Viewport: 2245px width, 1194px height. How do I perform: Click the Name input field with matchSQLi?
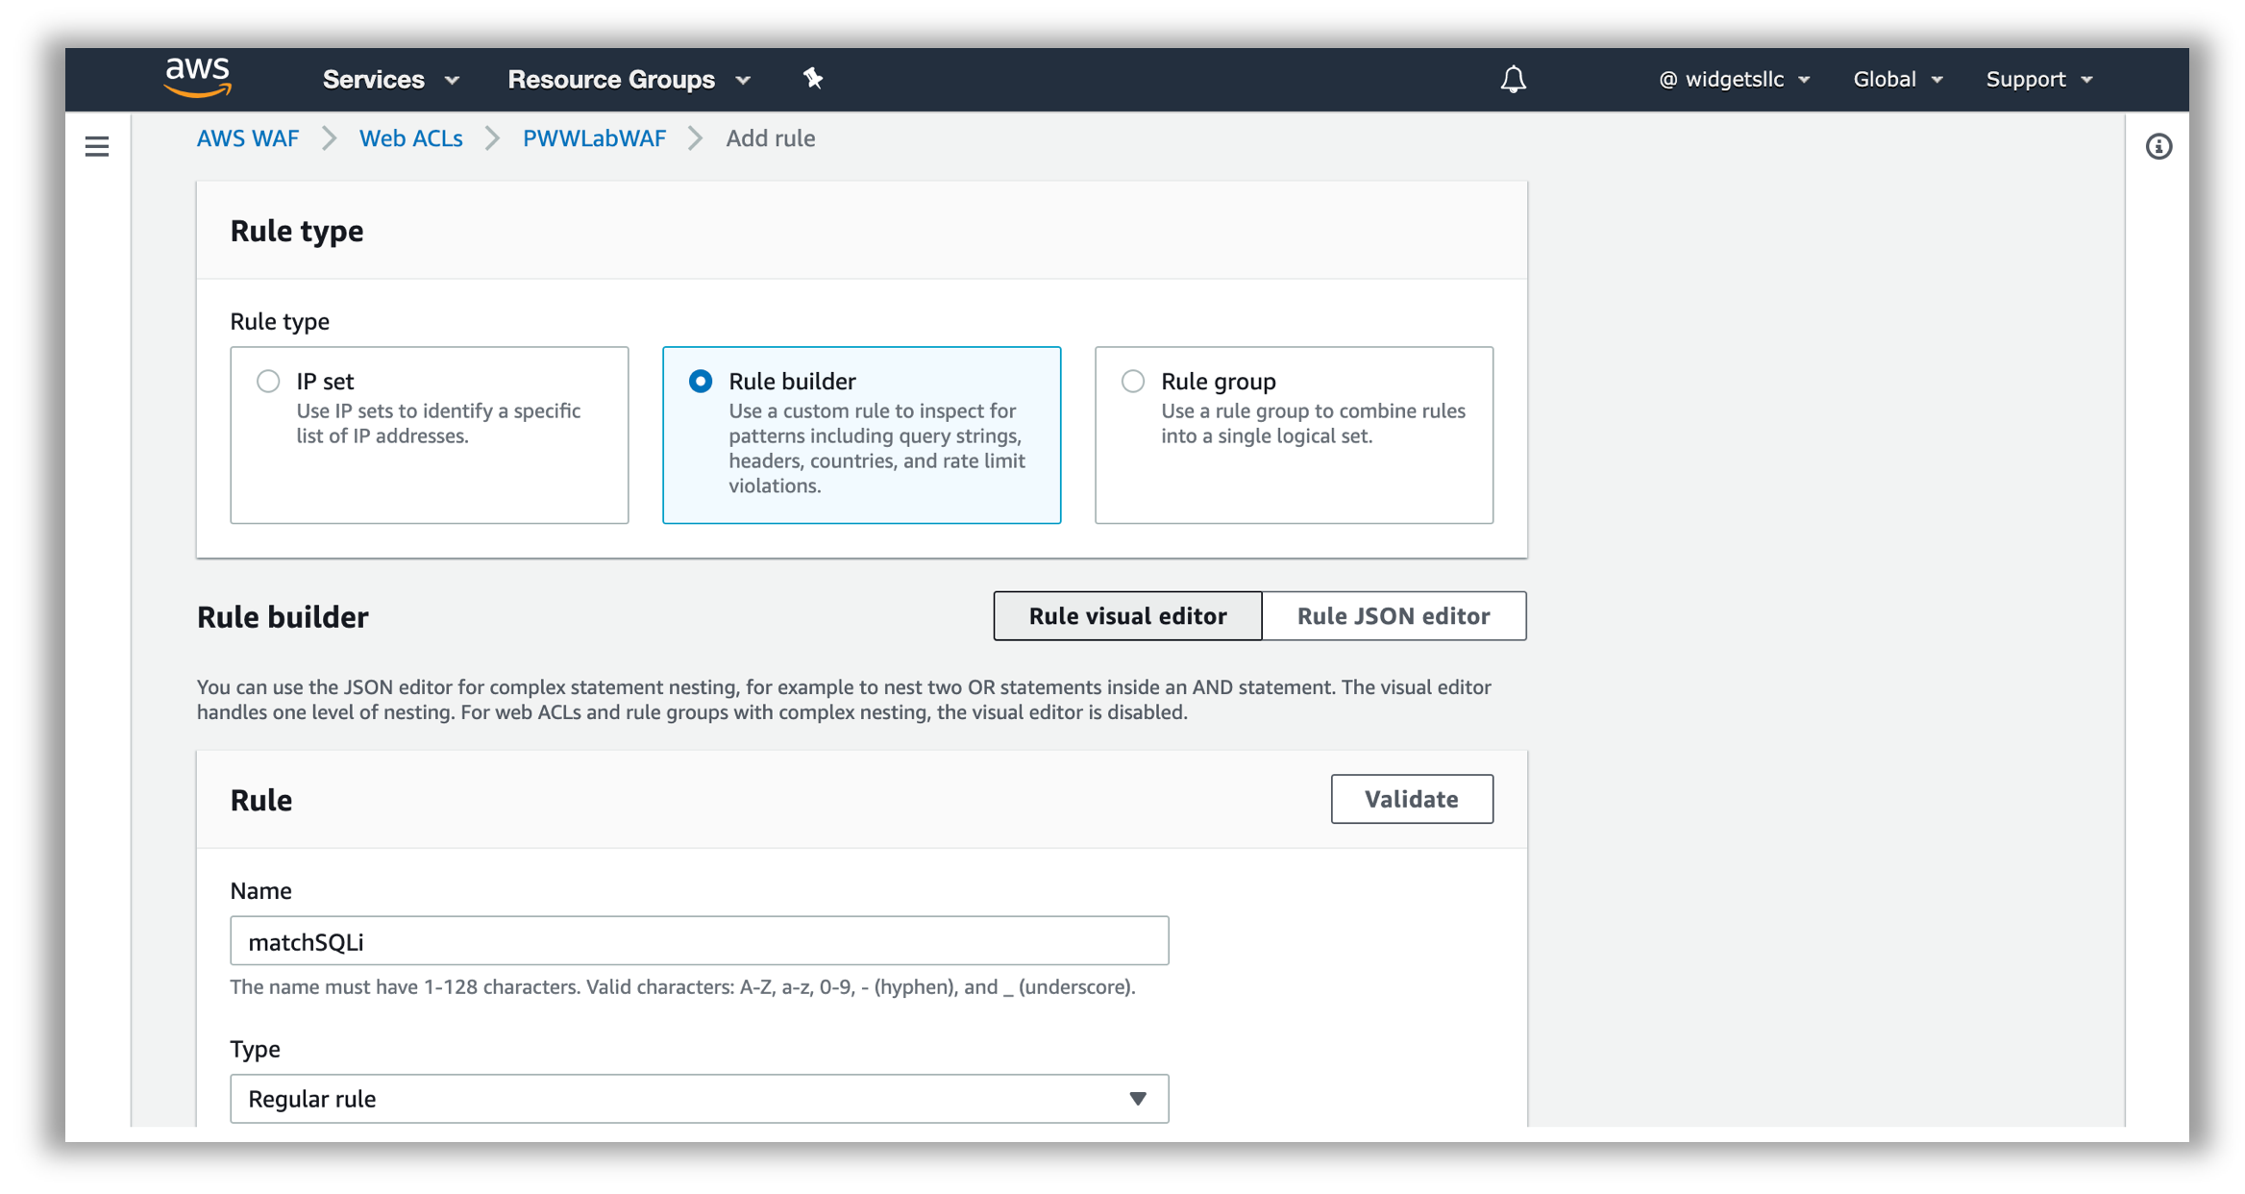click(700, 941)
